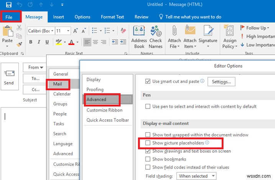This screenshot has height=180, width=275.
Task: Enable Use pen to select and interact
Action: pos(148,106)
